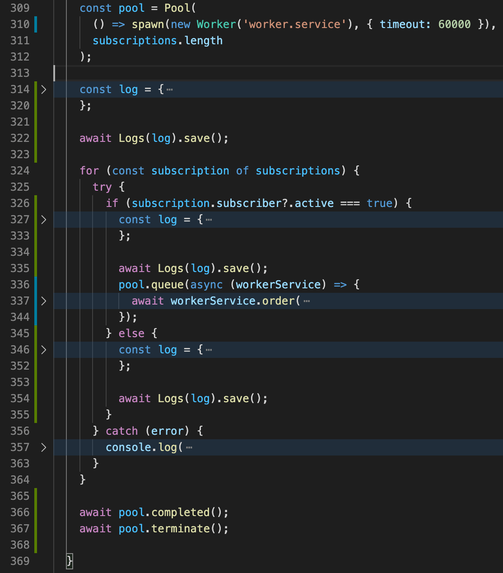Screen dimensions: 503x573
Task: Expand the collapsed const log on line 327
Action: [x=43, y=220]
